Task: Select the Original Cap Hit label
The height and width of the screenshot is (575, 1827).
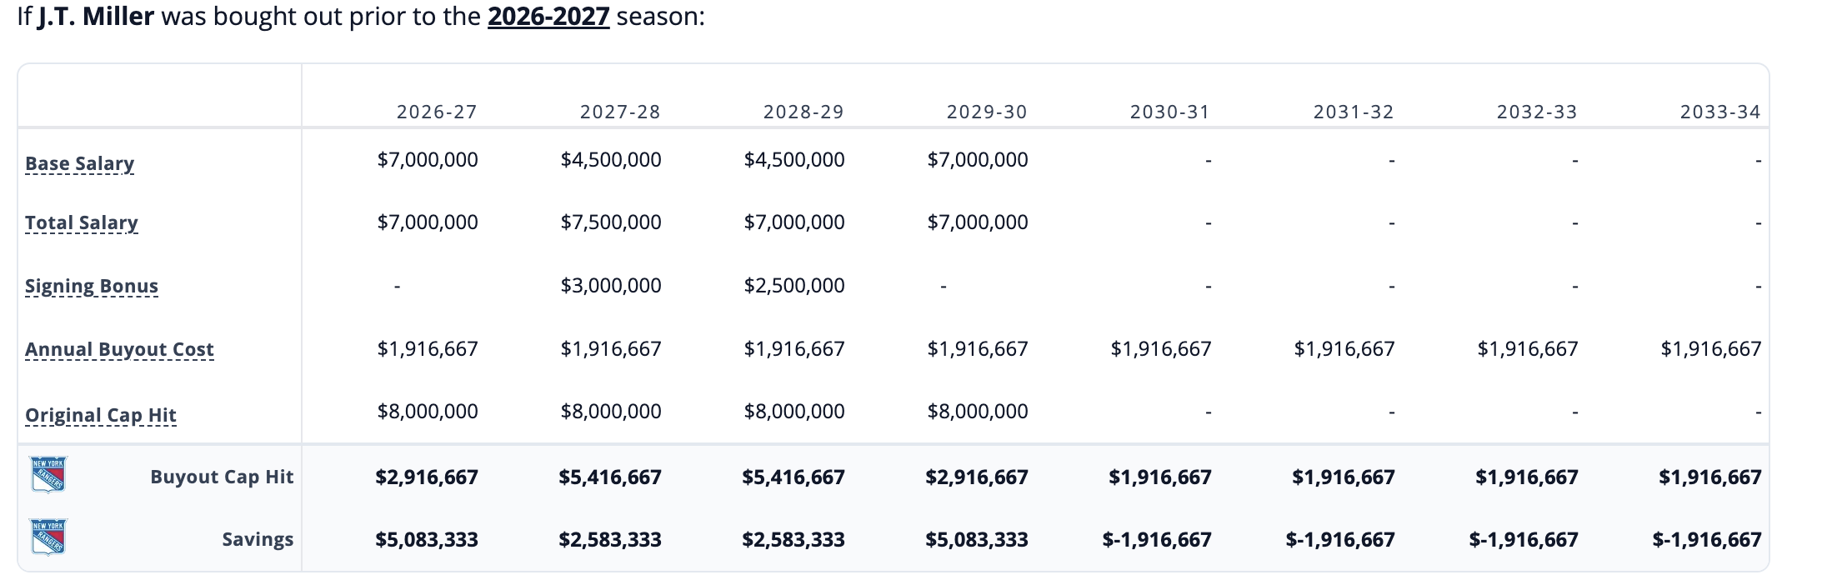Action: [101, 415]
